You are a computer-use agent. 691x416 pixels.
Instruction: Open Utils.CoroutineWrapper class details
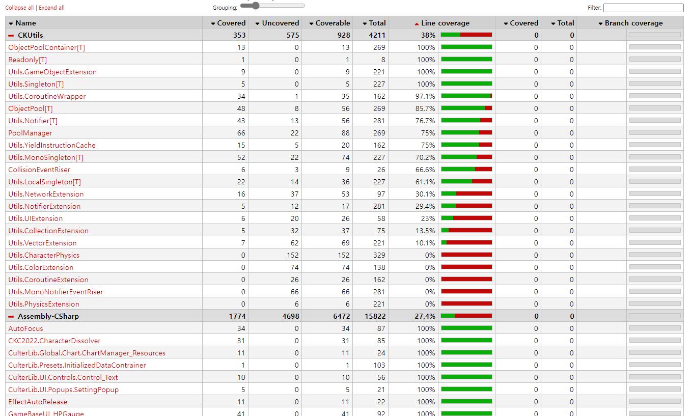(47, 96)
